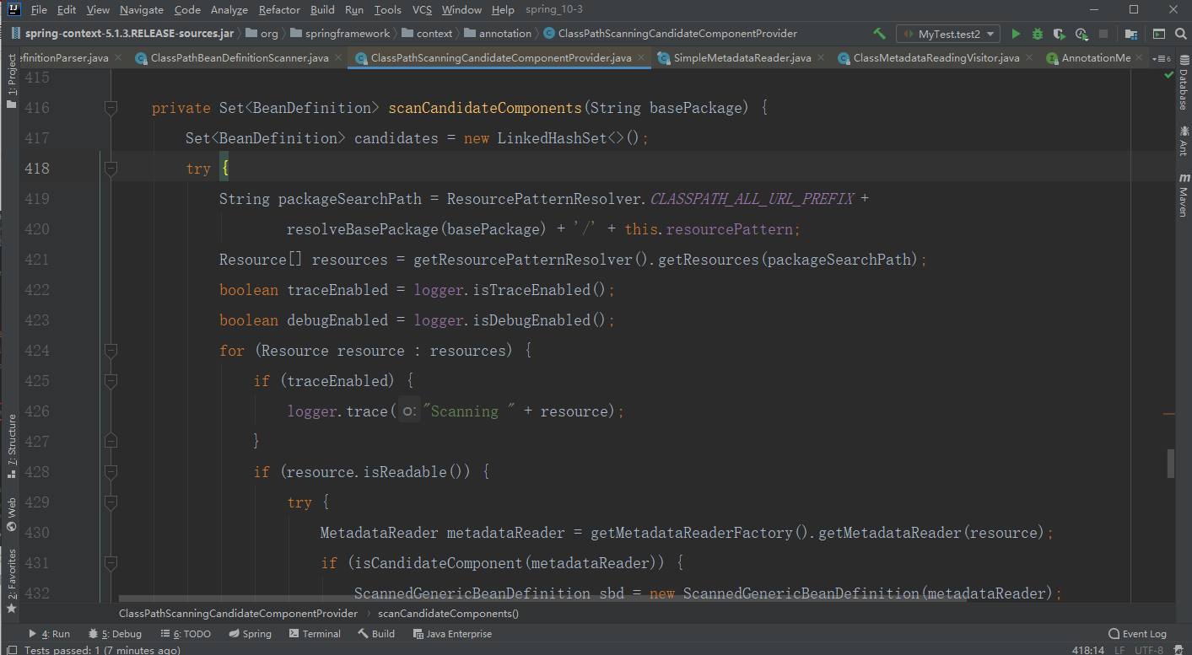This screenshot has width=1192, height=655.
Task: Click line number 422 in gutter
Action: coord(37,290)
